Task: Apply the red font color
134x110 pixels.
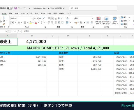Action: click(36, 23)
